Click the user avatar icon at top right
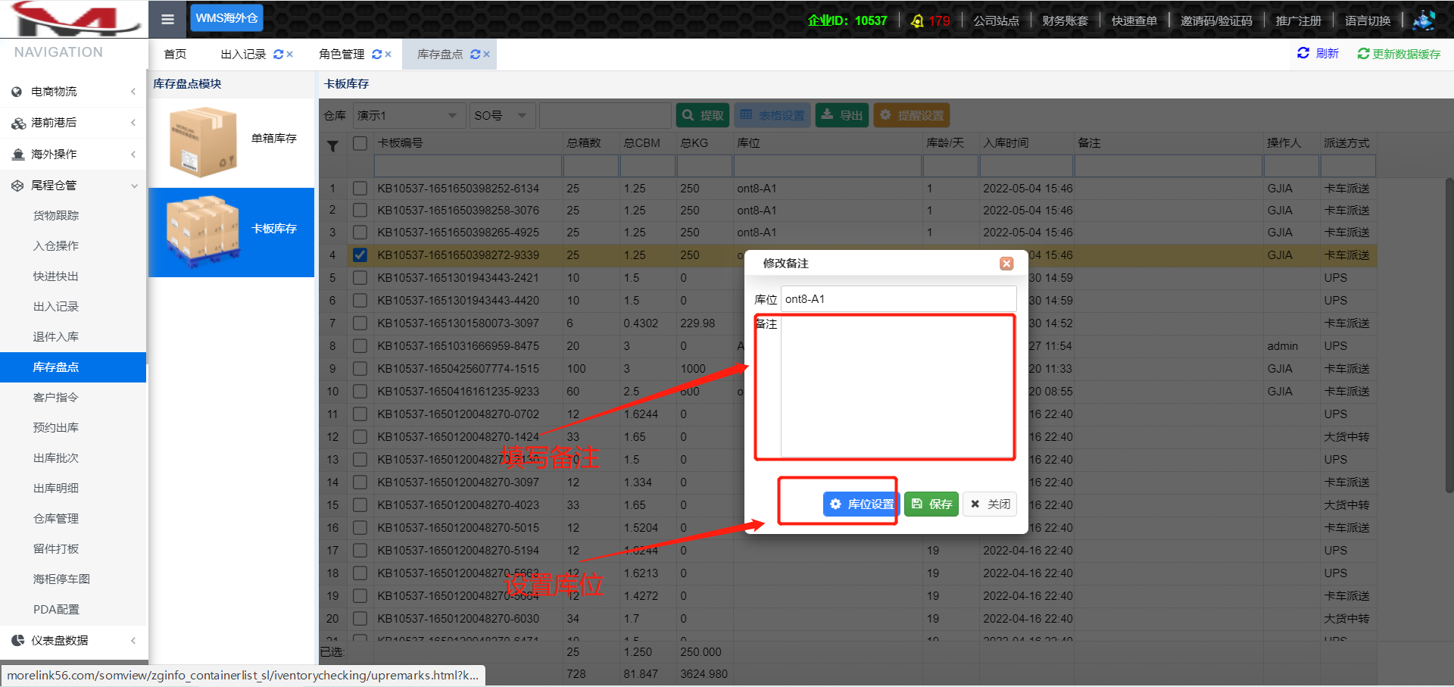Screen dimensions: 1454x687 pyautogui.click(x=1424, y=20)
